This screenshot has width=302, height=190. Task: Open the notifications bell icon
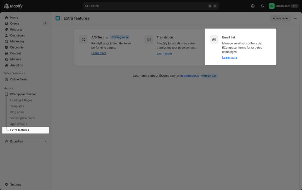[x=262, y=6]
